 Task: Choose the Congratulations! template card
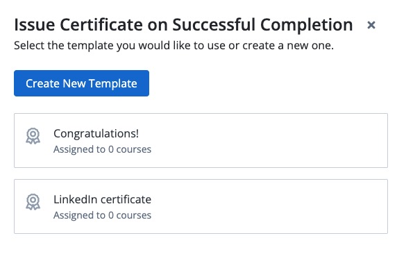point(201,140)
